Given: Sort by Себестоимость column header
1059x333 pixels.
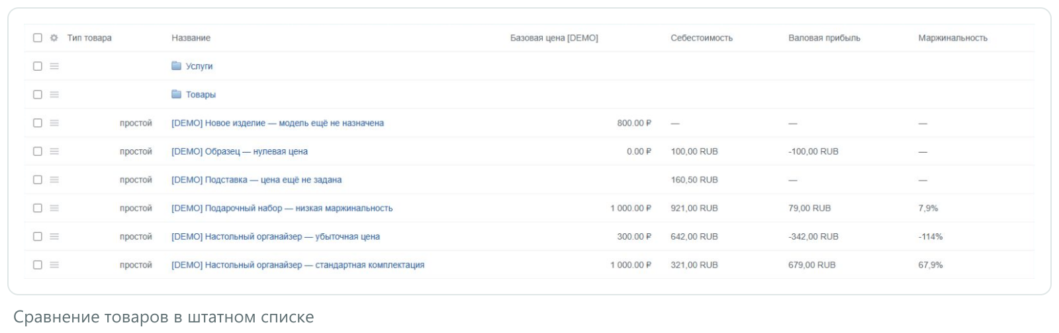Looking at the screenshot, I should [x=702, y=38].
